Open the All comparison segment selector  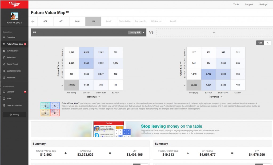click(x=214, y=32)
